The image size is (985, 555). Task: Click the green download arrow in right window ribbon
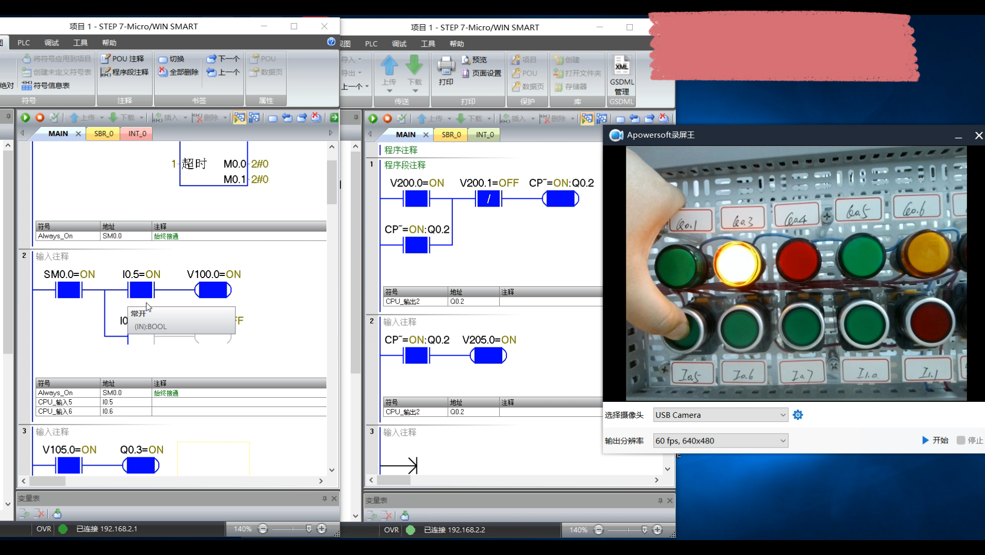(414, 65)
